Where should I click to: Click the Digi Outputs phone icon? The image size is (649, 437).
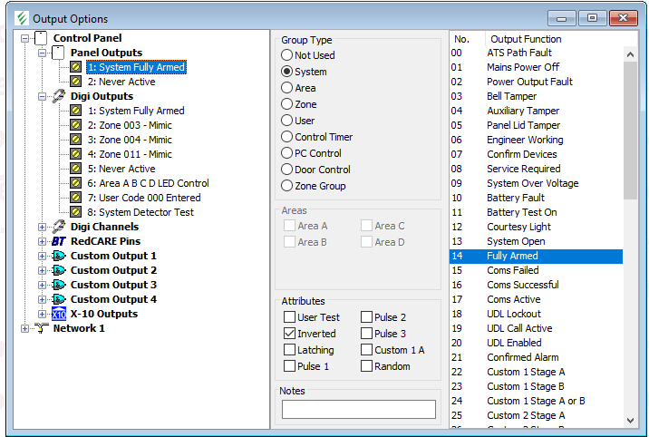pyautogui.click(x=59, y=96)
